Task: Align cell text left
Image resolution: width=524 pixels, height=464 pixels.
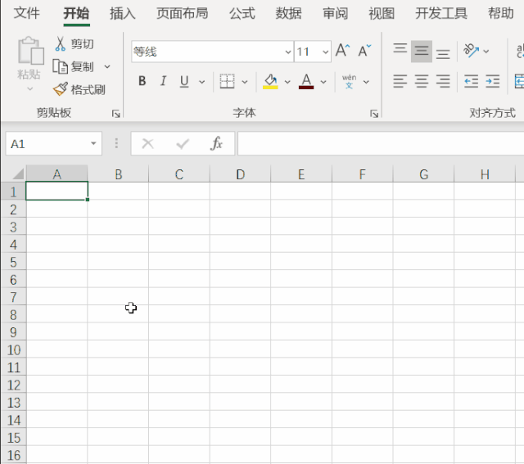Action: 400,81
